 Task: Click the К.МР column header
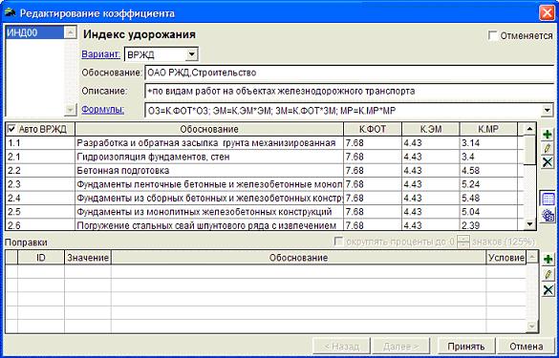coord(488,129)
